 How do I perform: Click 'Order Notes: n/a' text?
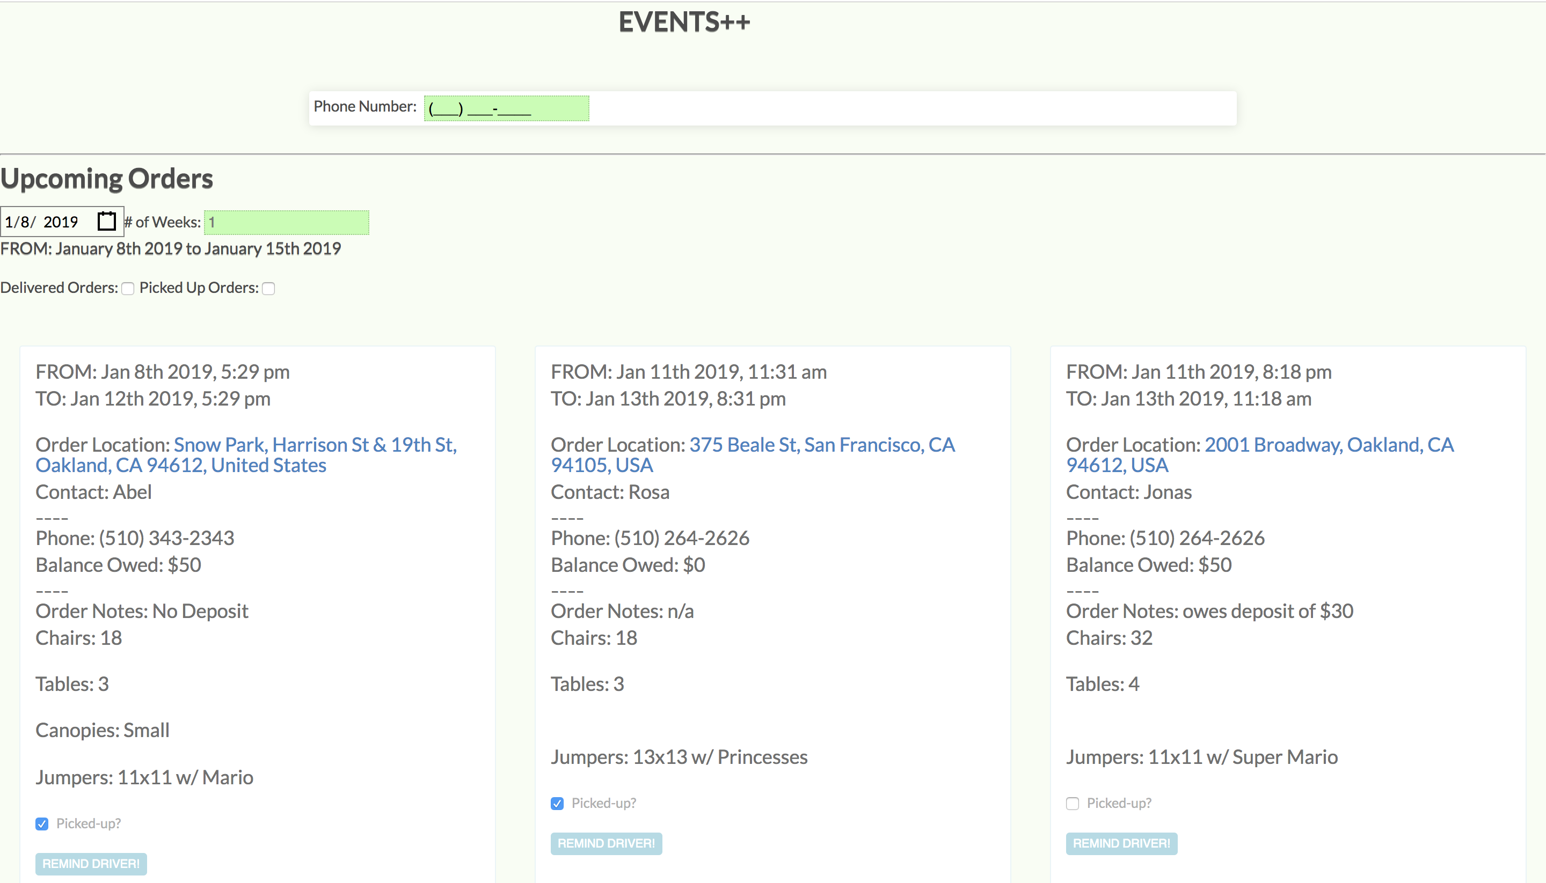[x=622, y=610]
